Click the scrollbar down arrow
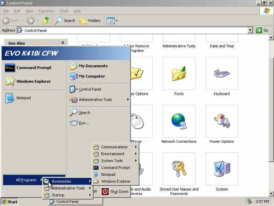 pyautogui.click(x=271, y=194)
